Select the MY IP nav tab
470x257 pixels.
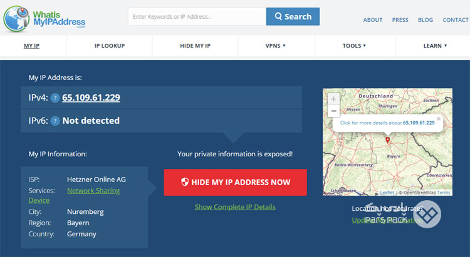31,46
